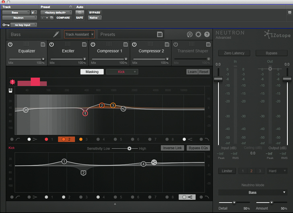Select orange EQ node 3 on Bass curve
The width and height of the screenshot is (293, 213).
tap(113, 105)
